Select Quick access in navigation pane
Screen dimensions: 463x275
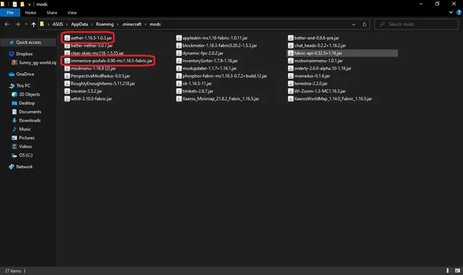tap(28, 43)
